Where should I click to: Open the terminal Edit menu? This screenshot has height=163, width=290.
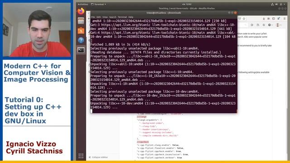click(x=99, y=17)
